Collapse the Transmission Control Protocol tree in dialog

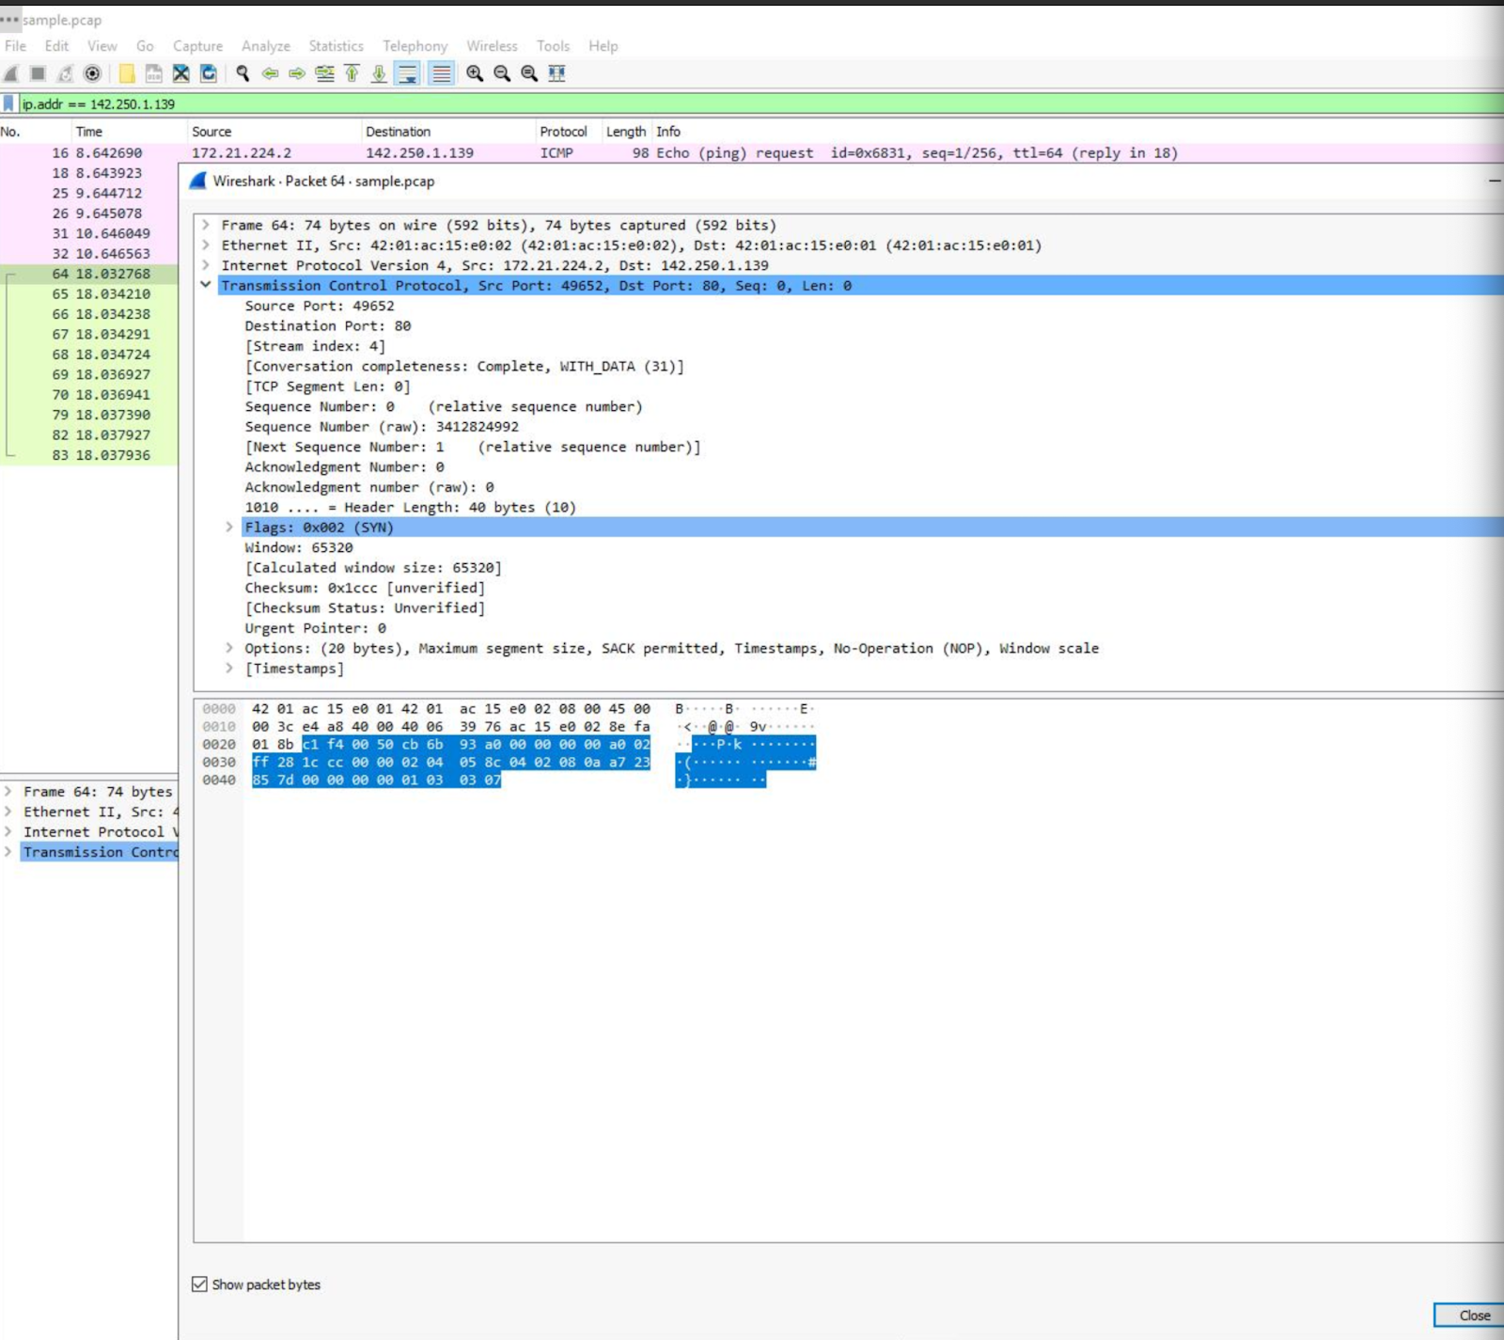click(x=205, y=285)
